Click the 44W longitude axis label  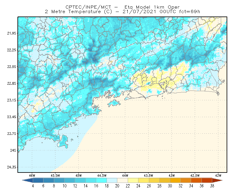[x=125, y=176]
